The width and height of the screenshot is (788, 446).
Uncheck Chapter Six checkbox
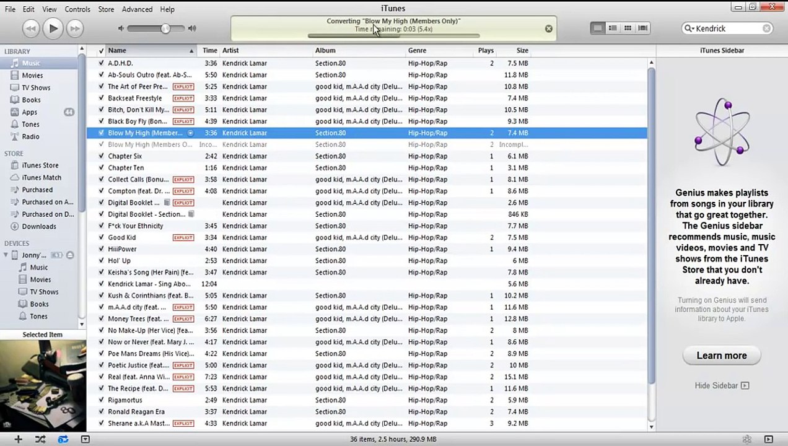[x=101, y=156]
